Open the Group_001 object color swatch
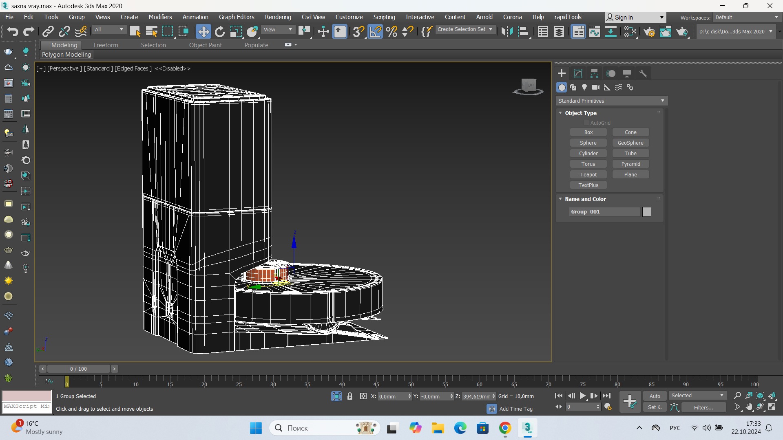Image resolution: width=783 pixels, height=440 pixels. (646, 211)
